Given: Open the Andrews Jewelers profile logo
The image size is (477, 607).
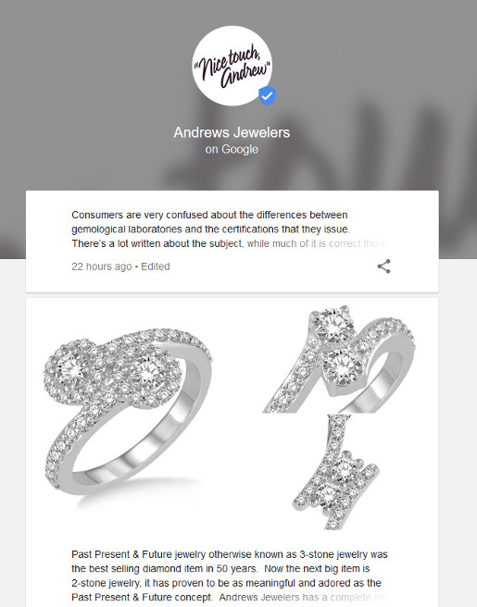Looking at the screenshot, I should [x=232, y=66].
